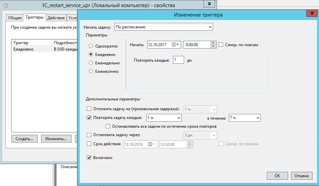Enable Отложить задачу на checkbox
319x186 pixels.
(89, 109)
